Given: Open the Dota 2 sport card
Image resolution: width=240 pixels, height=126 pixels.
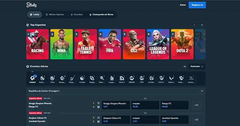Looking at the screenshot, I should click(x=182, y=44).
